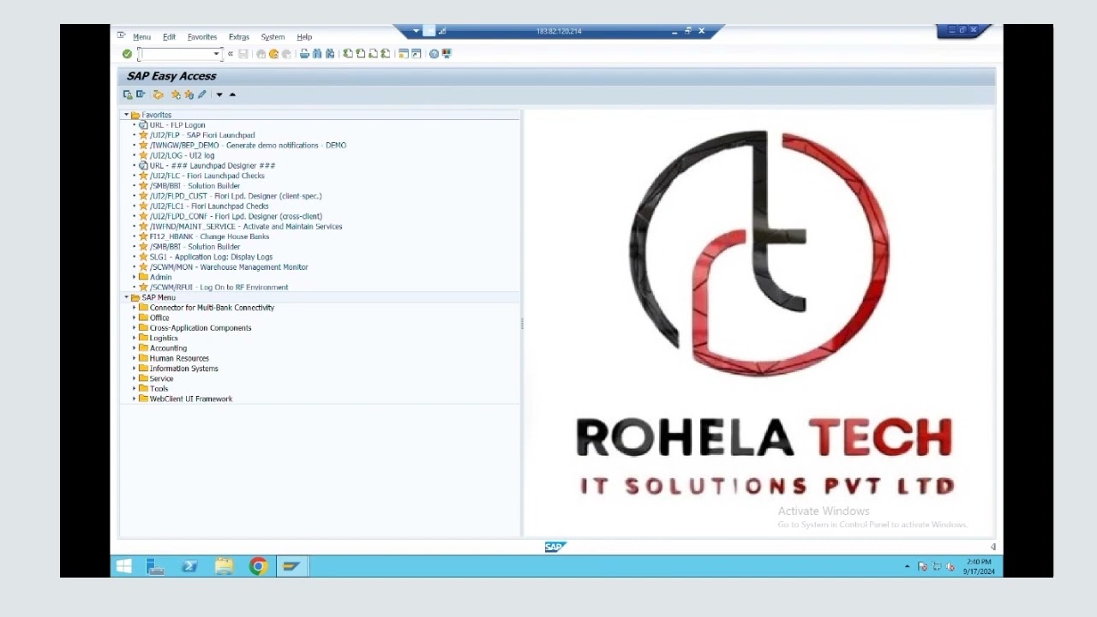Click the Find binoculars icon
The width and height of the screenshot is (1097, 617).
(x=317, y=54)
